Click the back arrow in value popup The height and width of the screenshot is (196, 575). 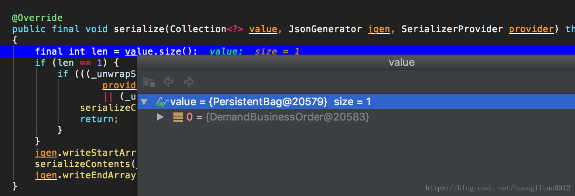coord(168,82)
